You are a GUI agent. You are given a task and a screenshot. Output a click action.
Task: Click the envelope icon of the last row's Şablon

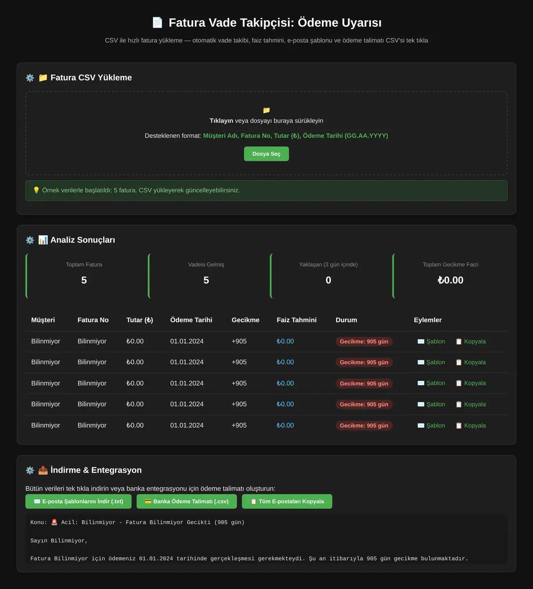click(421, 425)
